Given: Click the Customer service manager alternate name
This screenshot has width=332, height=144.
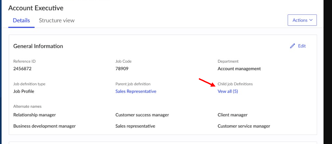Looking at the screenshot, I should tap(244, 126).
